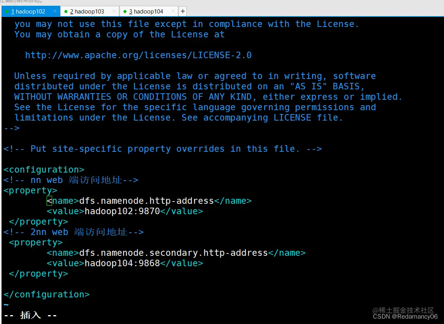Place cursor on opening <configuration> tag
Image resolution: width=444 pixels, height=324 pixels.
click(44, 170)
